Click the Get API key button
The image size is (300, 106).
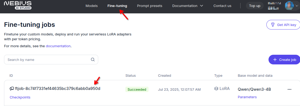(283, 25)
